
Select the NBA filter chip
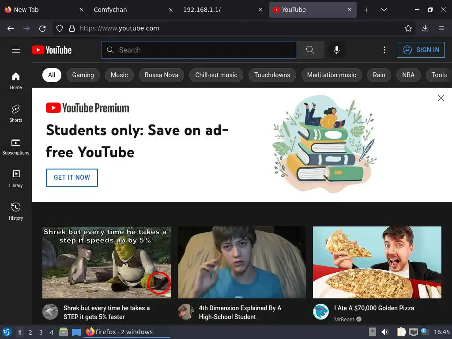408,75
